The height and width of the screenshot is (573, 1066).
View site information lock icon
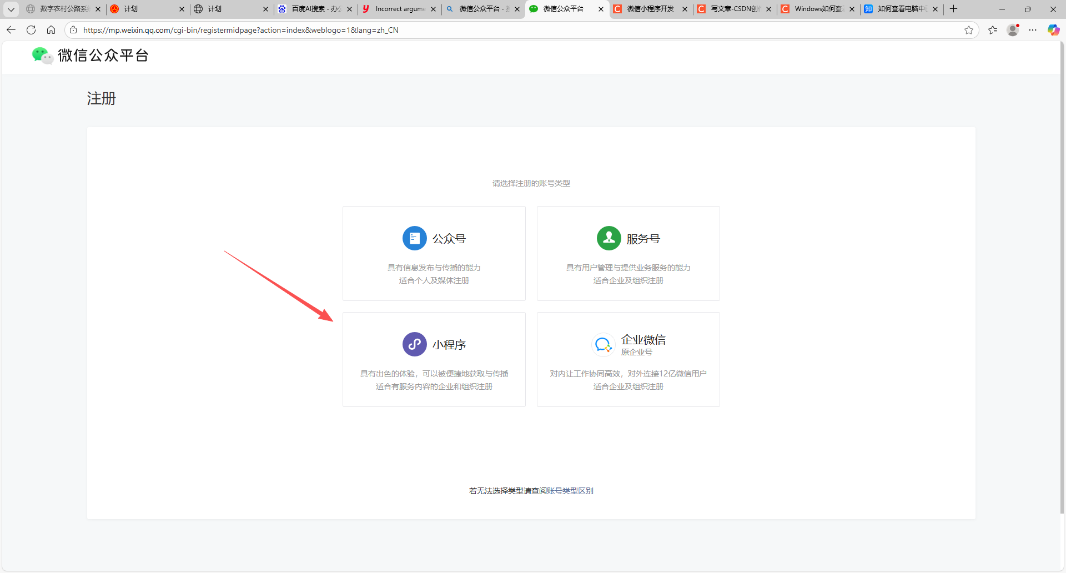(73, 30)
